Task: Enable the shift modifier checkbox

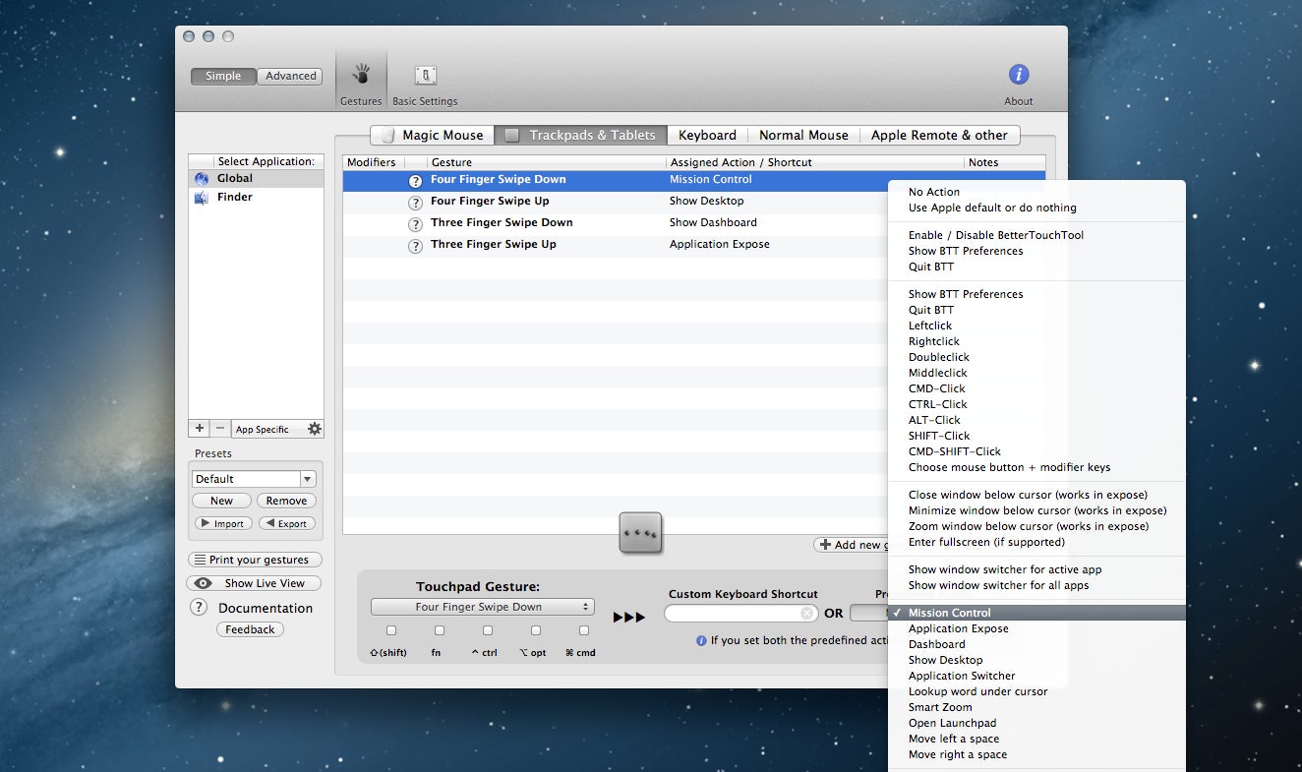Action: coord(391,630)
